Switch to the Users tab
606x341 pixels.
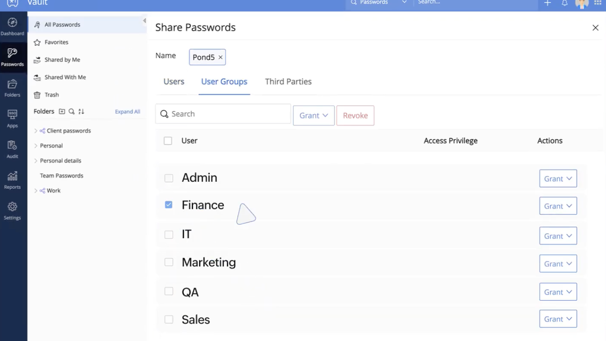tap(174, 81)
